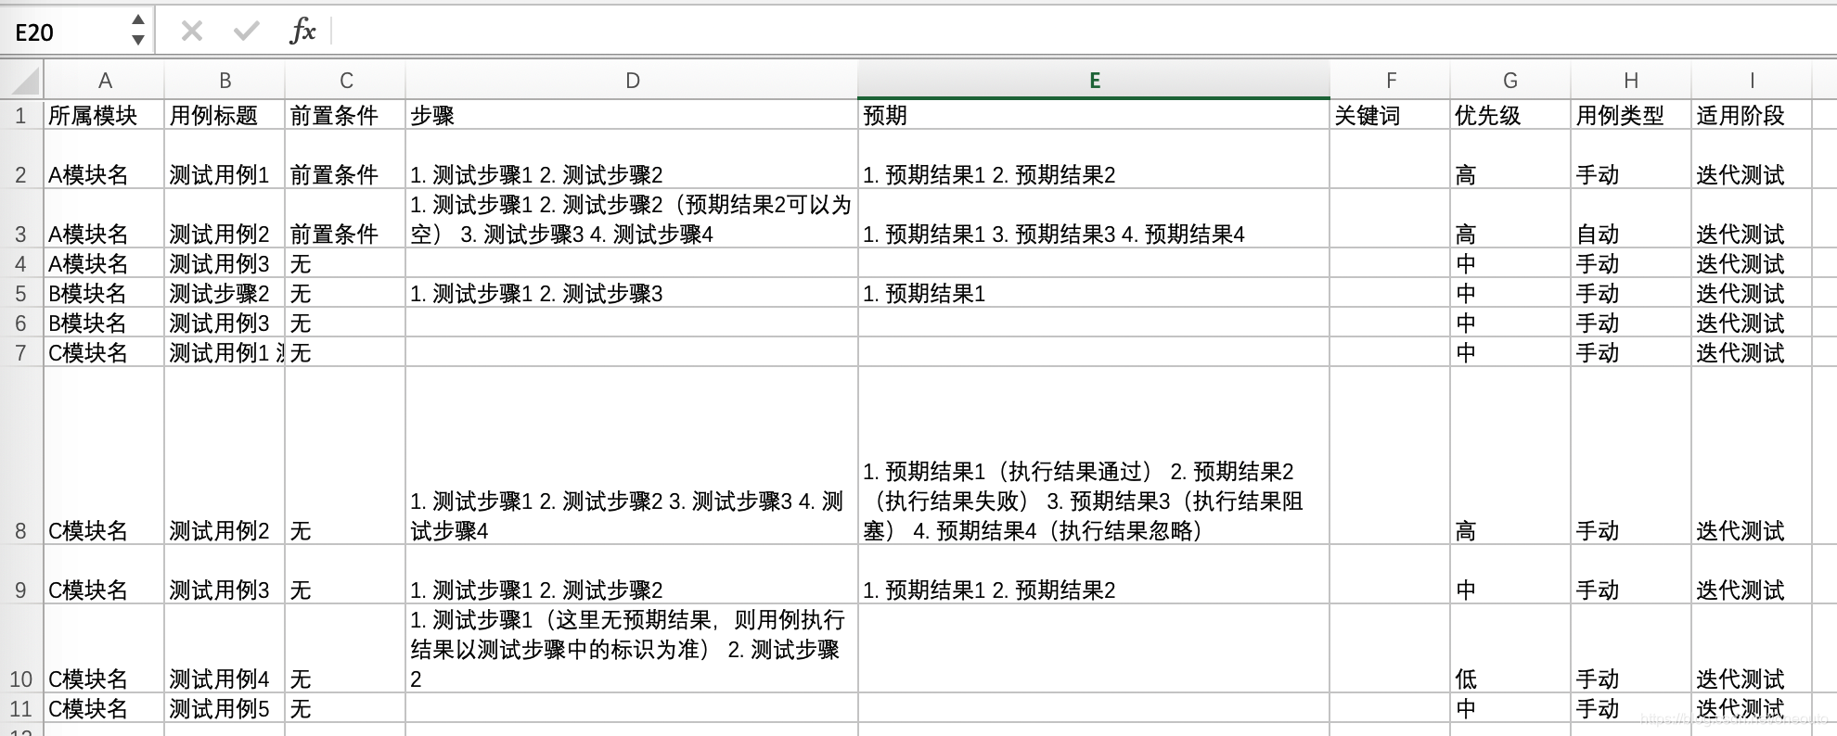Click row 5 expected cell 1. 预期结果1
The image size is (1837, 736).
tap(1094, 293)
